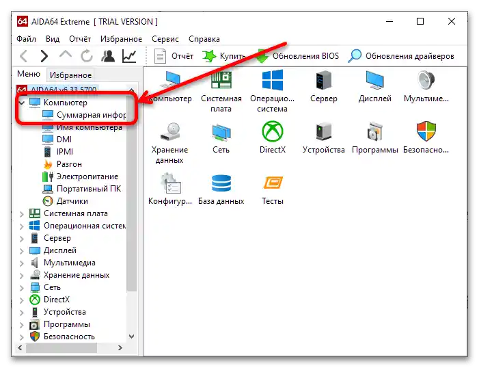The height and width of the screenshot is (368, 479).
Task: Open the Сервер icon in main pane
Action: tap(323, 87)
